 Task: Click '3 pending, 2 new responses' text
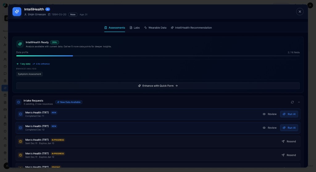coord(38,104)
